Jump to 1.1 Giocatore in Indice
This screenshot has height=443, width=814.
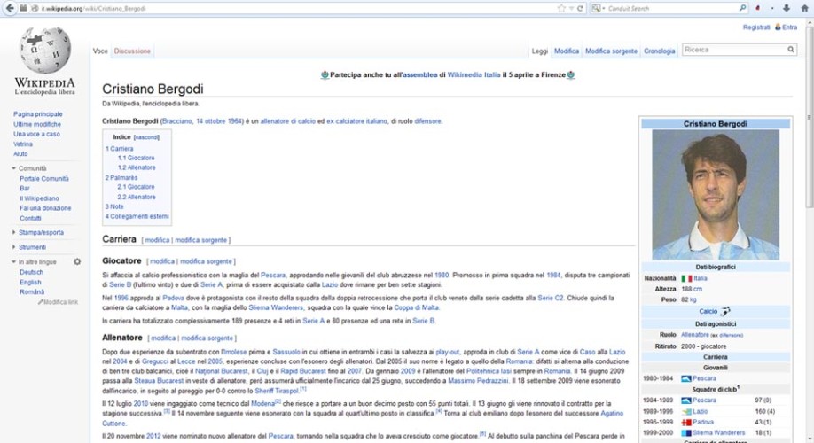pyautogui.click(x=136, y=158)
